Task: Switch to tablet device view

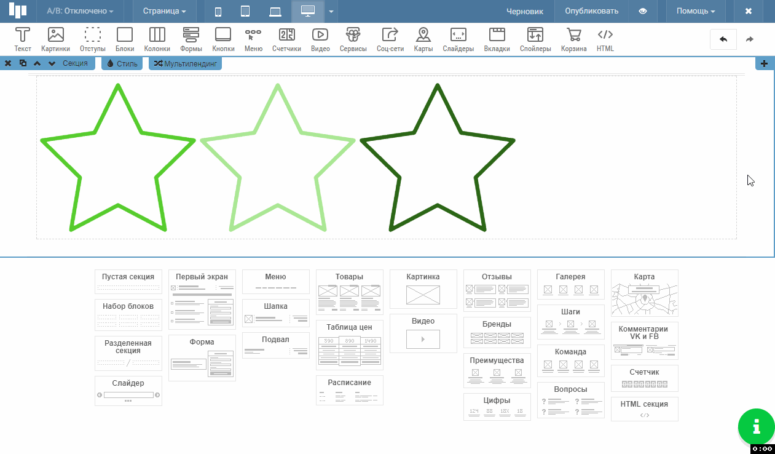Action: coord(245,11)
